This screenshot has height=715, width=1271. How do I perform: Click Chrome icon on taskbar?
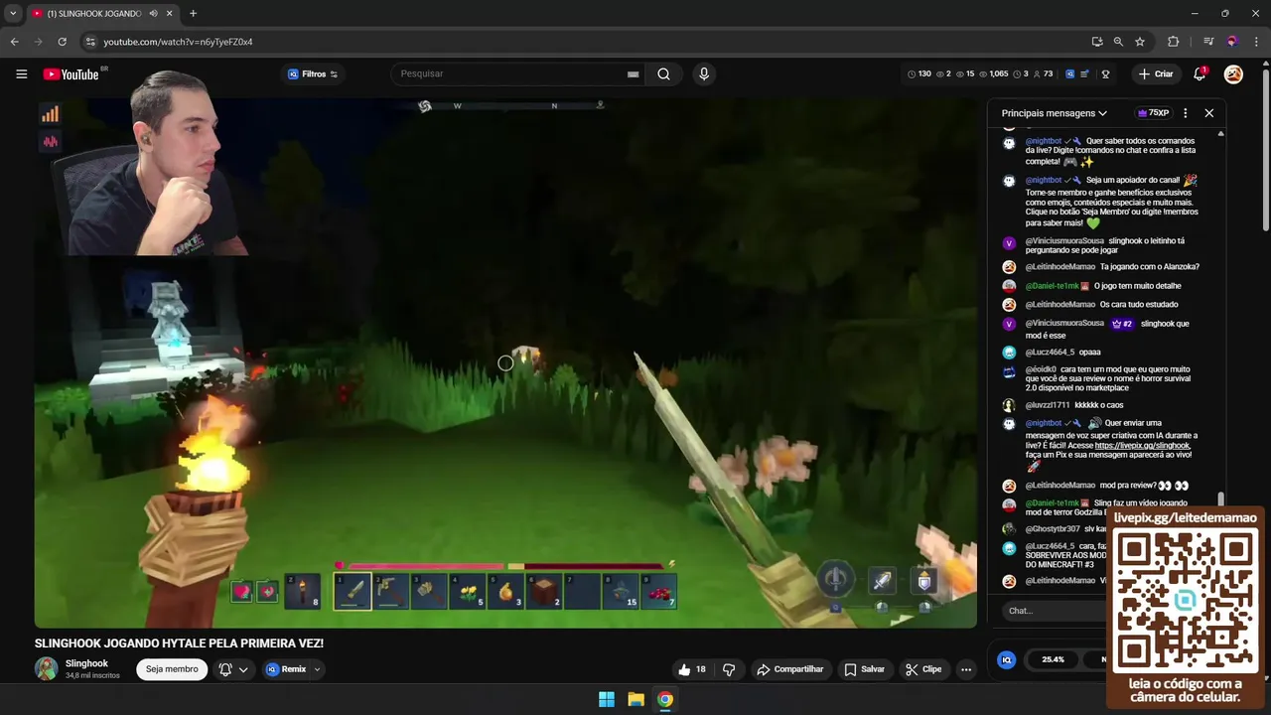(x=665, y=699)
